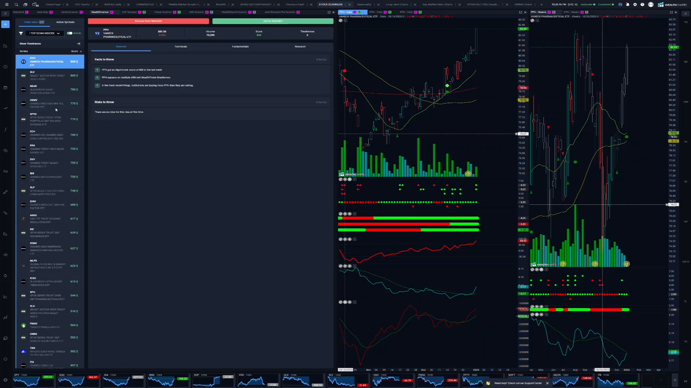Open the Research tab
Screen dimensions: 691x388
click(300, 47)
